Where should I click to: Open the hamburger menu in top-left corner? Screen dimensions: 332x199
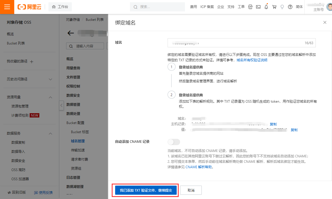[x=7, y=7]
